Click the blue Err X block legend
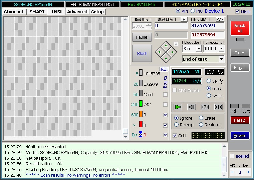The image size is (254, 180). [141, 134]
